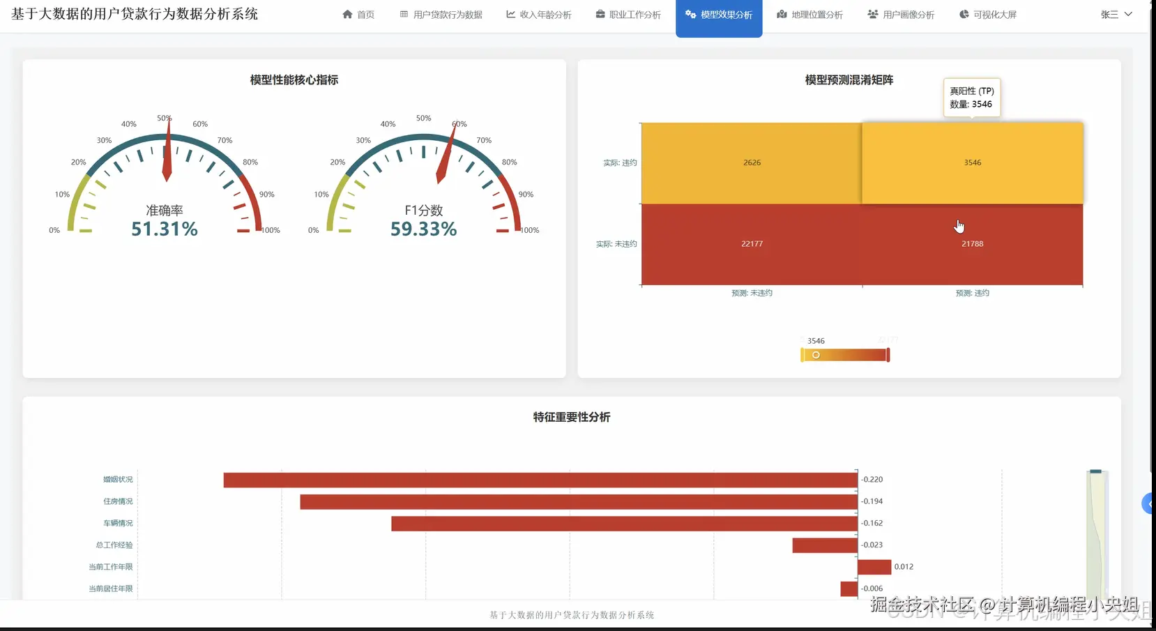The height and width of the screenshot is (631, 1156).
Task: Click the blue floating button at right edge
Action: coord(1148,503)
